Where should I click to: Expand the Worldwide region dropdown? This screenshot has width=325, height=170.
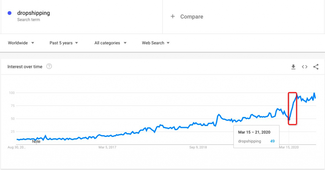click(x=21, y=43)
